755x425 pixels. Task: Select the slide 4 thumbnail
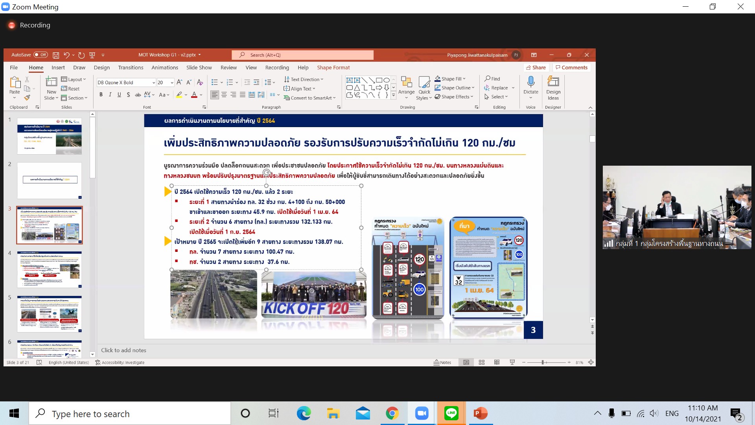click(x=50, y=270)
